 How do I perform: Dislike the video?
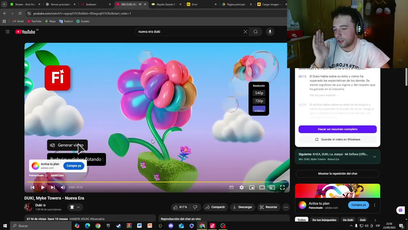[195, 207]
